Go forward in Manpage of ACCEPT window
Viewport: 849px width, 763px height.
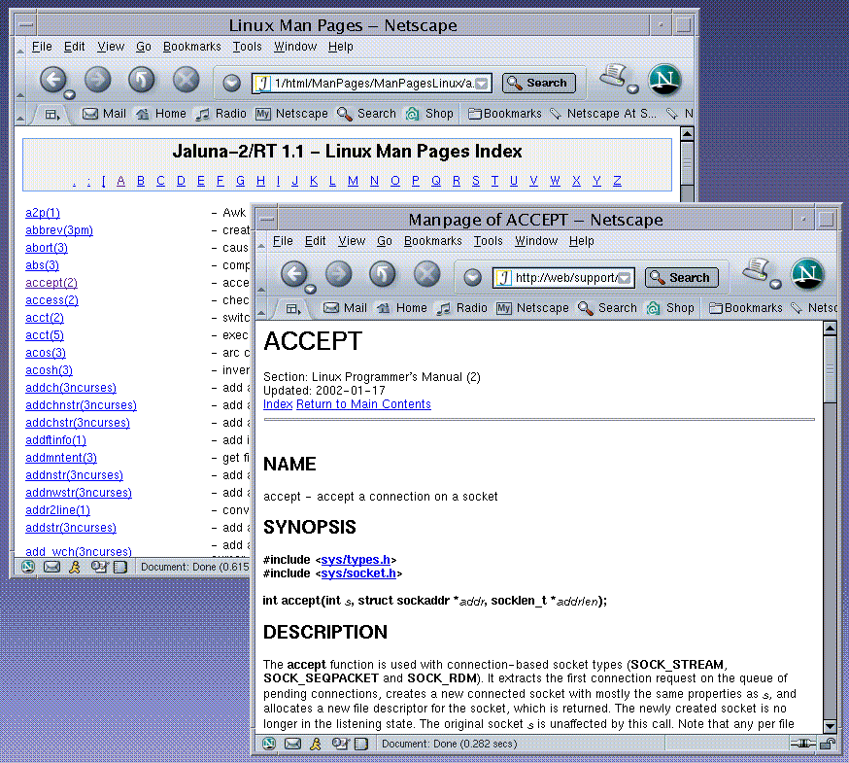click(x=338, y=274)
